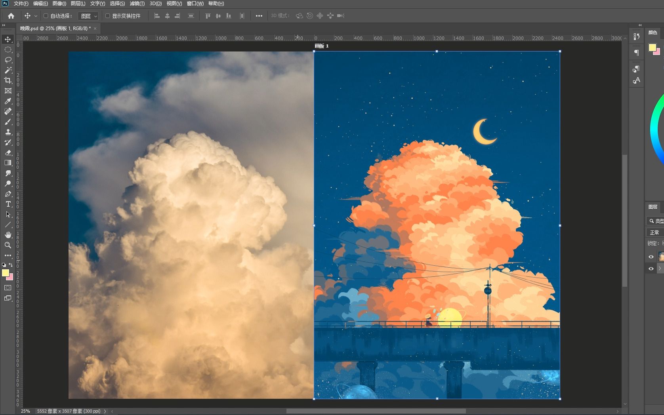Viewport: 664px width, 415px height.
Task: Open the 图层 auto-select target dropdown
Action: [88, 16]
